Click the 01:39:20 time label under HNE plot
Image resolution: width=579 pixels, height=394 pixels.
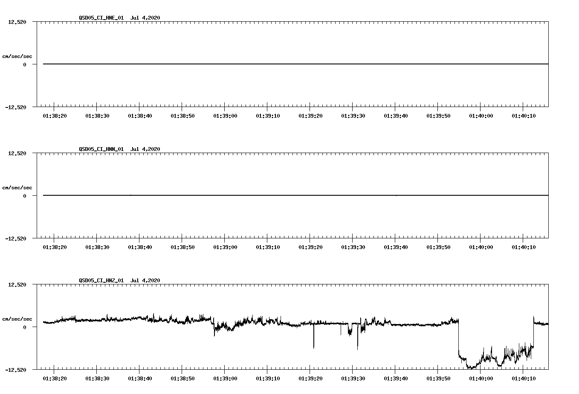click(310, 116)
